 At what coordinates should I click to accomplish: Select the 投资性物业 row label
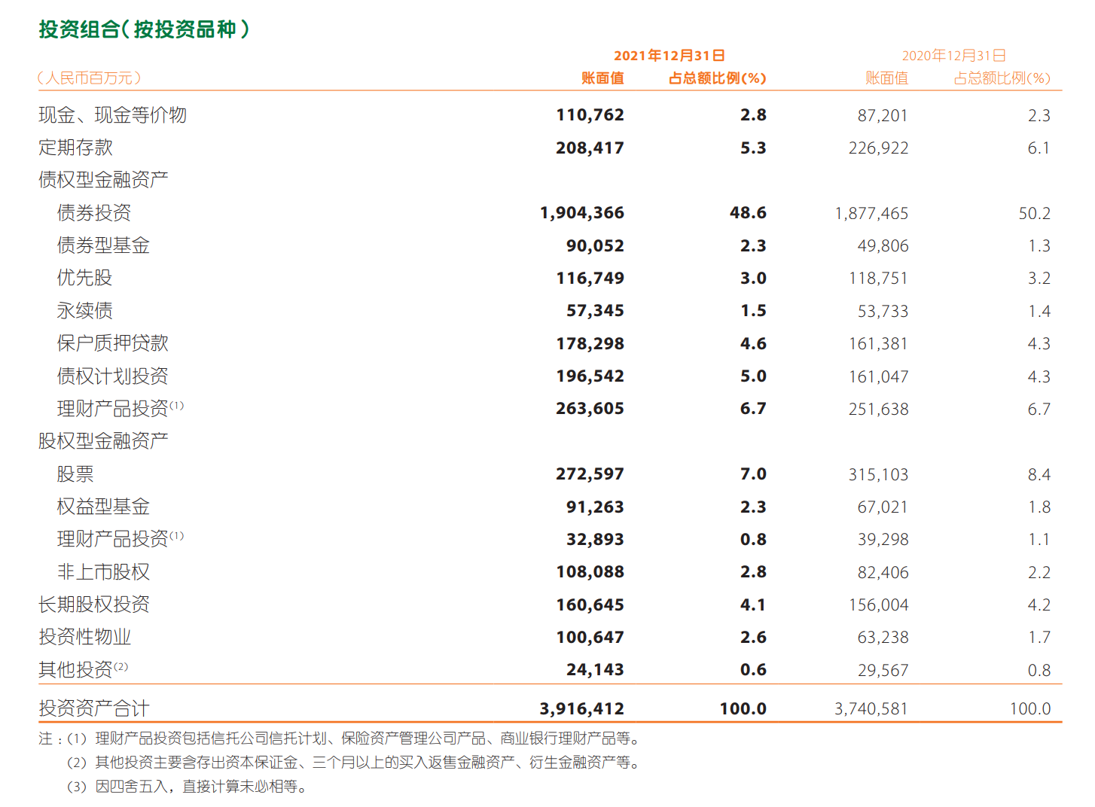84,637
